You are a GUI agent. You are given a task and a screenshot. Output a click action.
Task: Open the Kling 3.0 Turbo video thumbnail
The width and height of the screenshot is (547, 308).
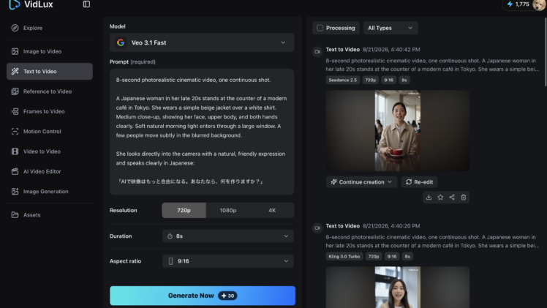398,287
